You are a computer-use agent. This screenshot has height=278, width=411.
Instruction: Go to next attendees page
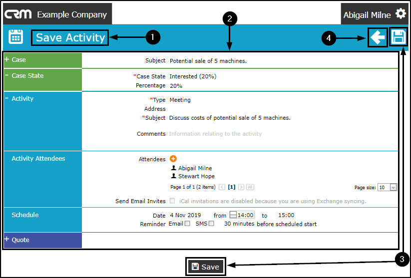point(241,187)
